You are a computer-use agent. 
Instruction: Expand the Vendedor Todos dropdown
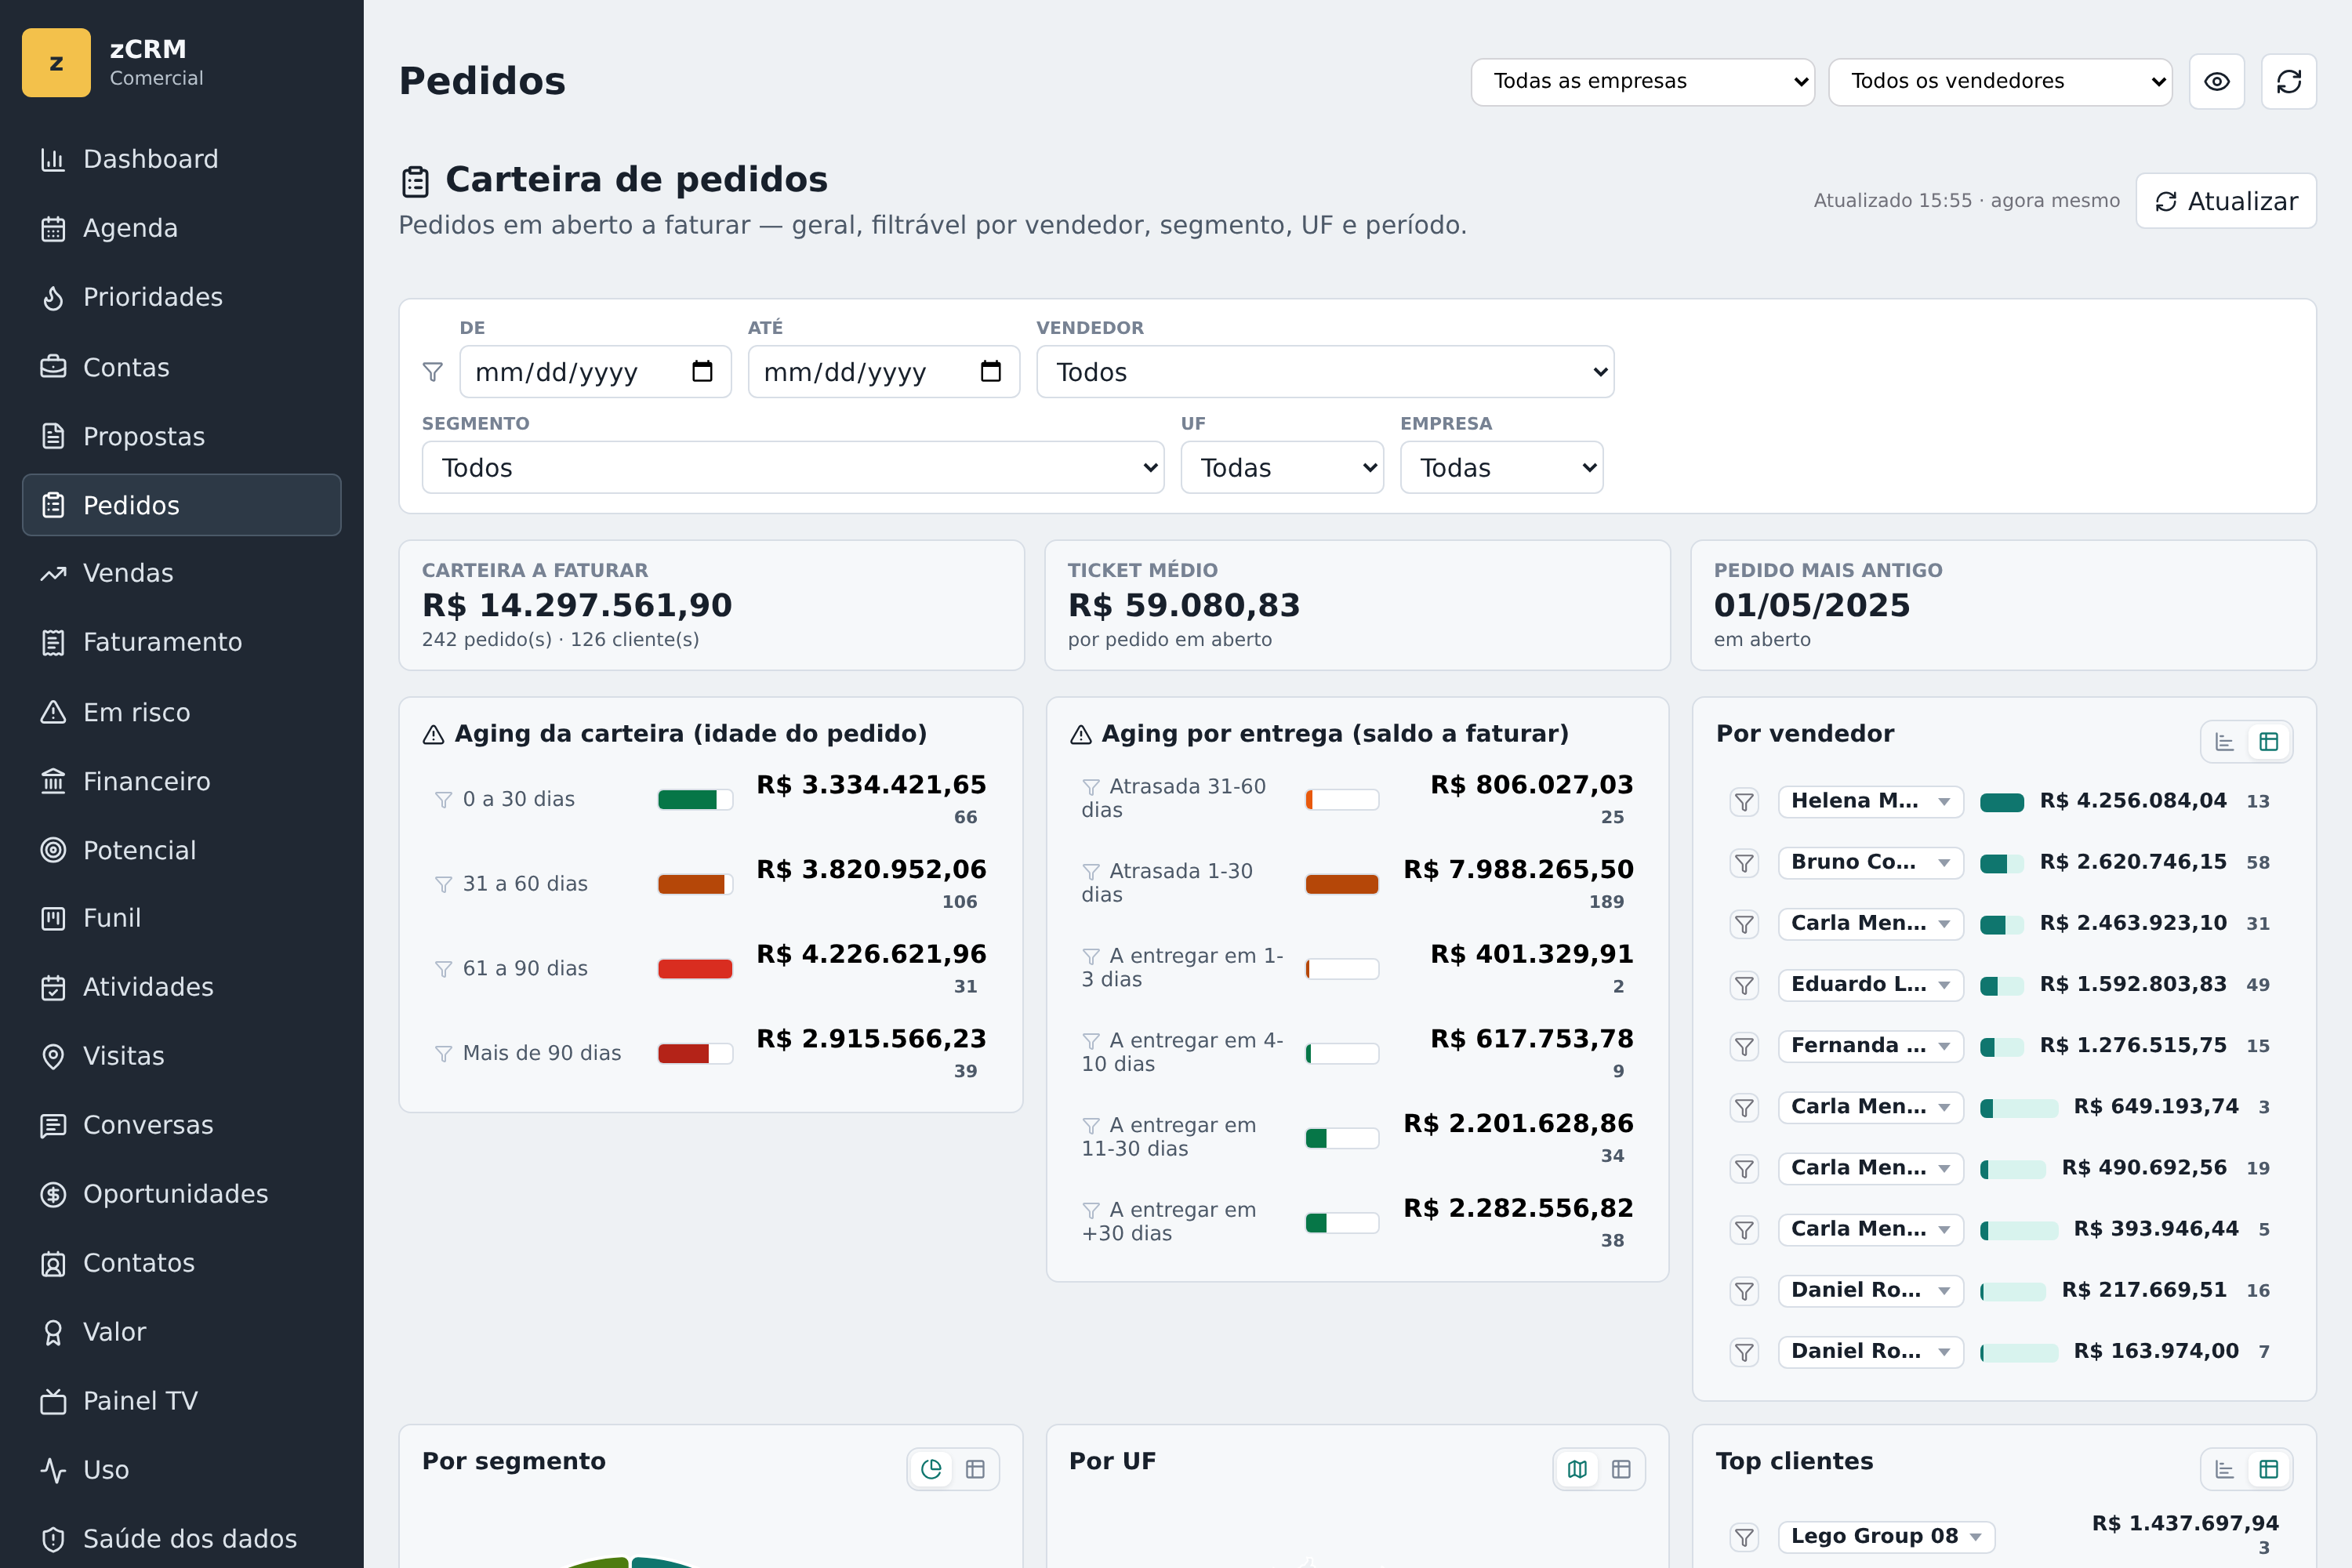tap(1325, 372)
